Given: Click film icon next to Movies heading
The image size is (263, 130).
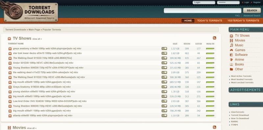Looking at the screenshot, I should click(x=10, y=128).
